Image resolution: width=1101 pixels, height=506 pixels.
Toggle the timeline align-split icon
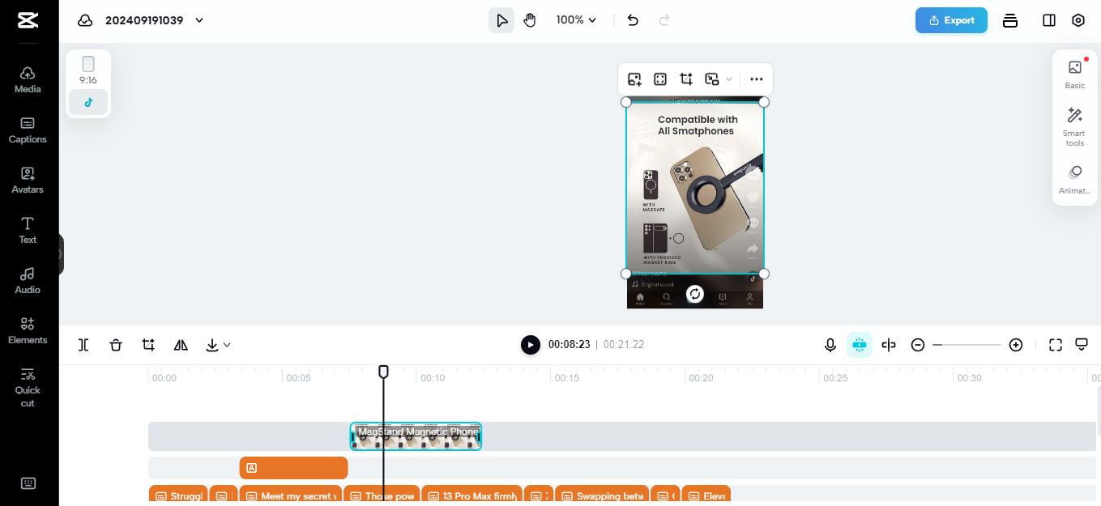click(x=889, y=345)
